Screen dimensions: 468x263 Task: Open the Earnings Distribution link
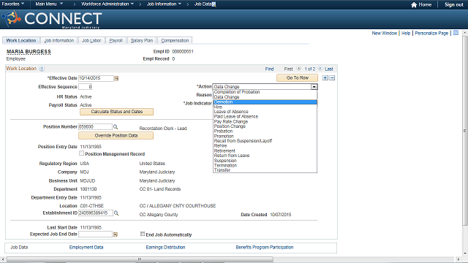coord(165,247)
